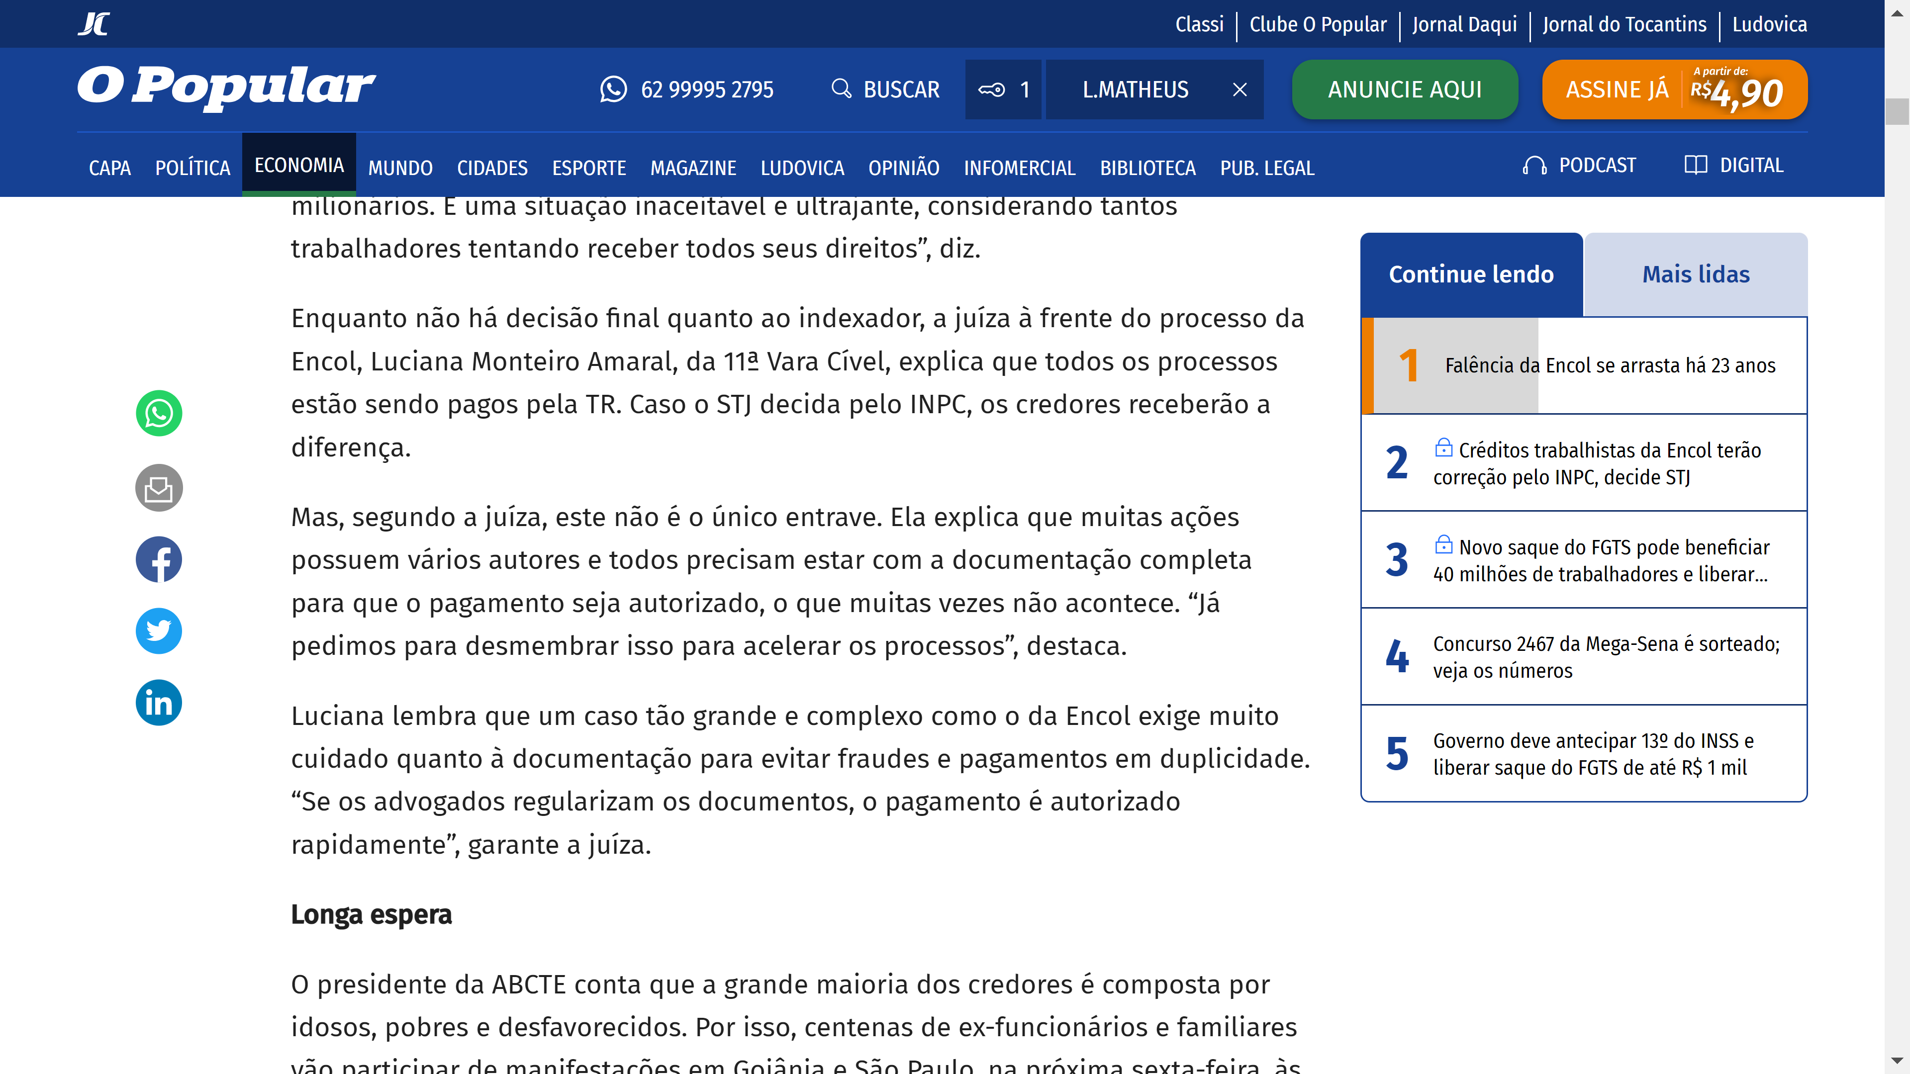Share article via WhatsApp icon
1910x1074 pixels.
[159, 413]
